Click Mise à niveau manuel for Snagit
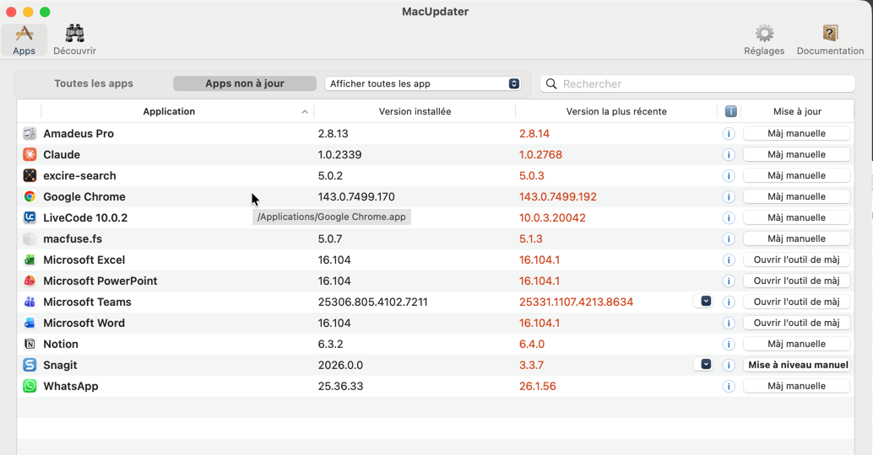Image resolution: width=873 pixels, height=455 pixels. click(797, 366)
